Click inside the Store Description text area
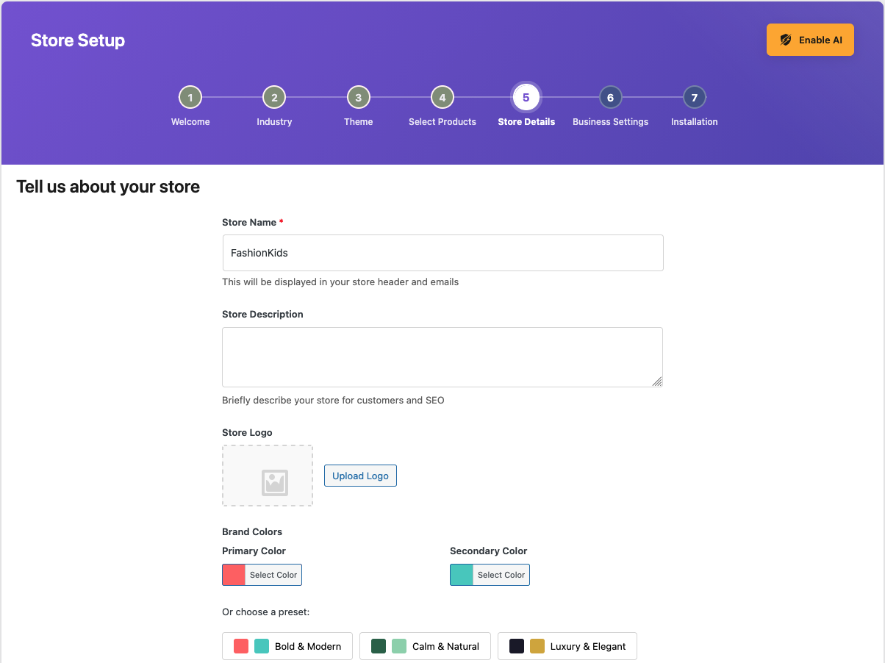This screenshot has width=885, height=663. (x=442, y=356)
